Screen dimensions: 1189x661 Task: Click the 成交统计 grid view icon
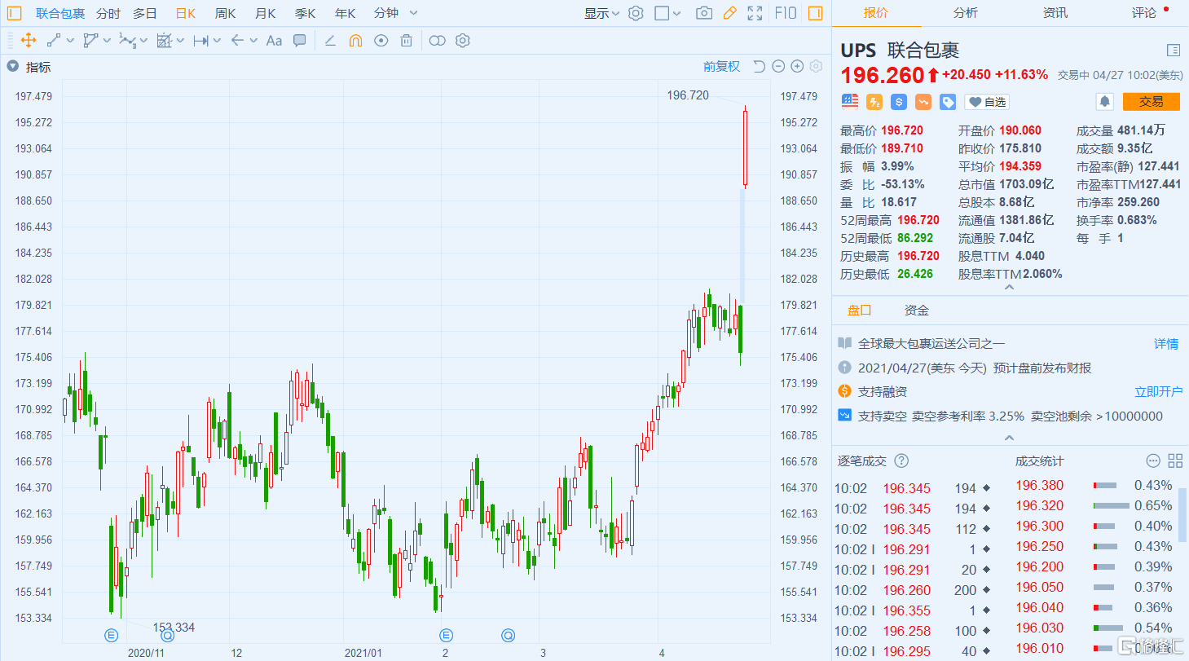1175,460
